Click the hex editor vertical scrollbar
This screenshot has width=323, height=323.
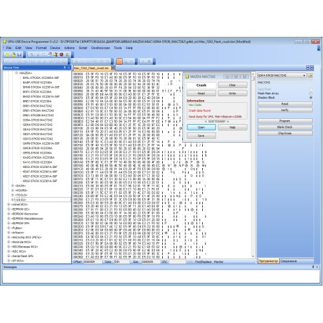[253, 166]
